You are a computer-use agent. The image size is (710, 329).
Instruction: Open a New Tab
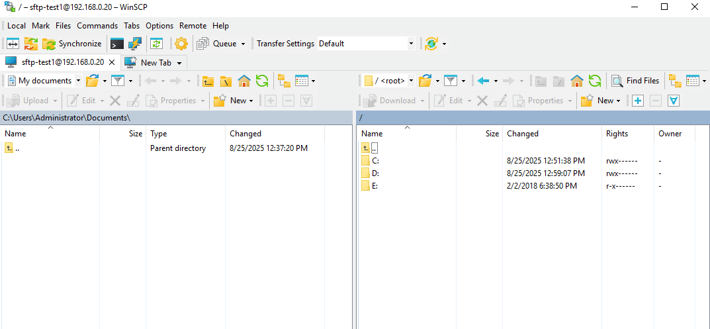[150, 62]
